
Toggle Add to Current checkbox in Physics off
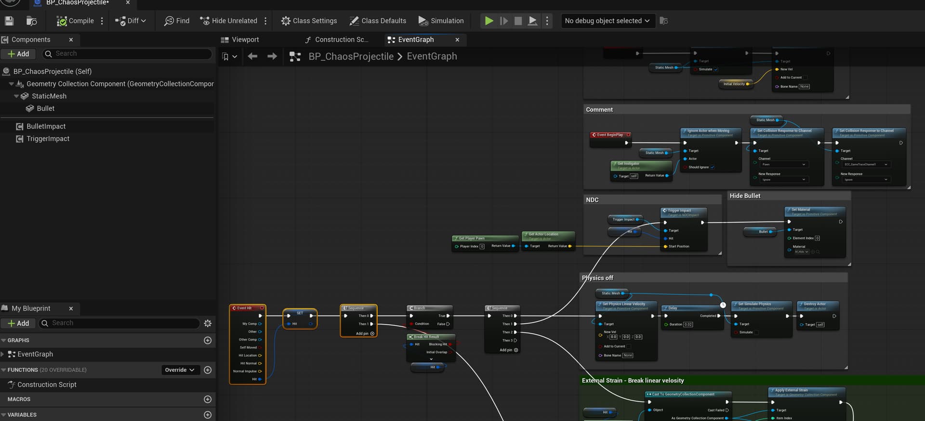tap(629, 346)
